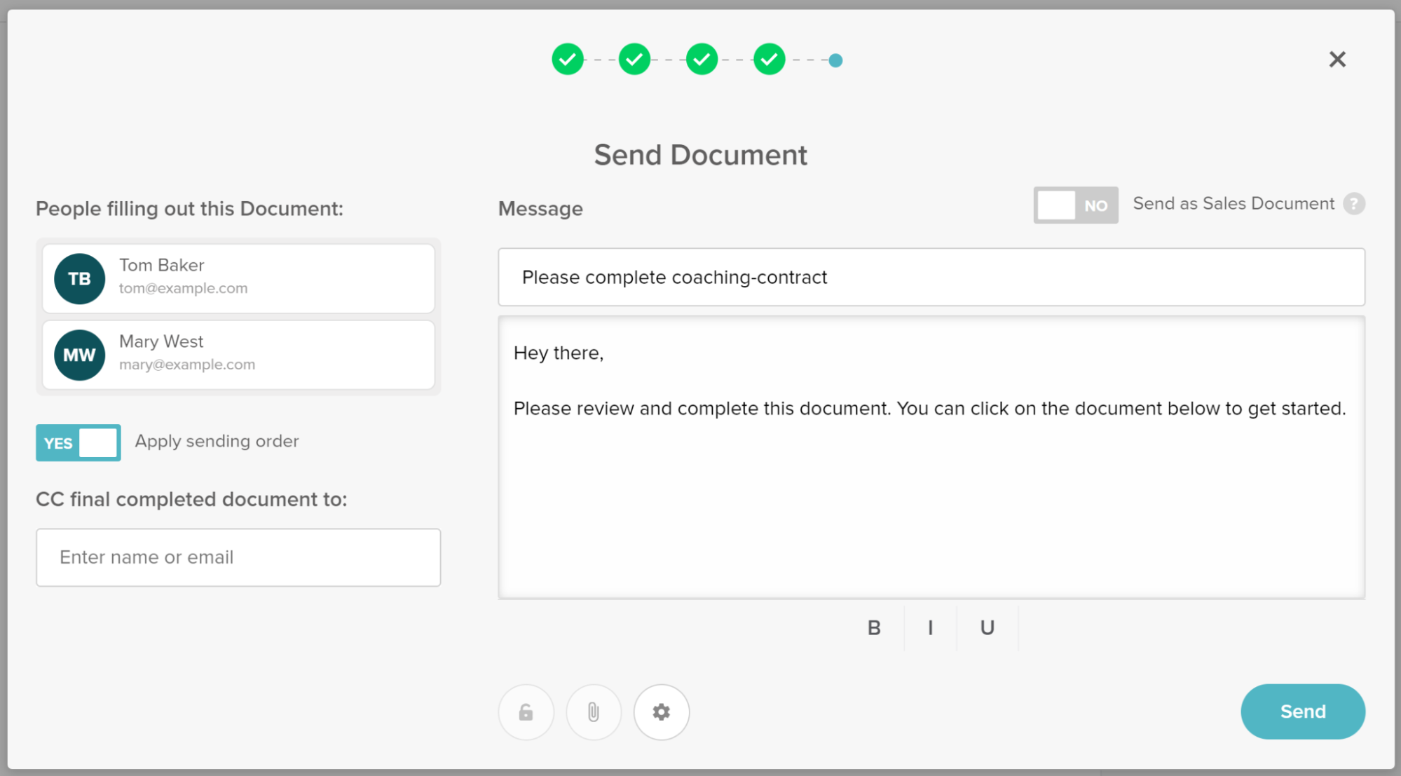Viewport: 1401px width, 776px height.
Task: Click inside the Hey there message body
Action: click(931, 456)
